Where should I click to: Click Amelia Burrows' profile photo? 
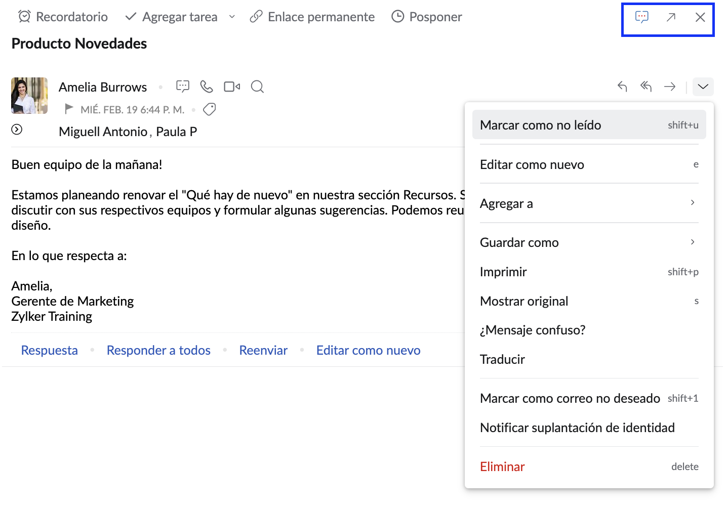coord(29,96)
